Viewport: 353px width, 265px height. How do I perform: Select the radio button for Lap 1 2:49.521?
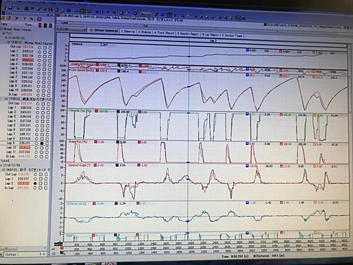click(40, 52)
